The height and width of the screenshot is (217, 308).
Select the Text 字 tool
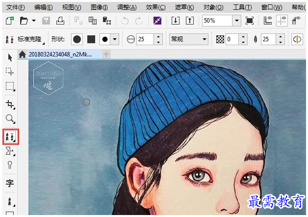pos(10,183)
